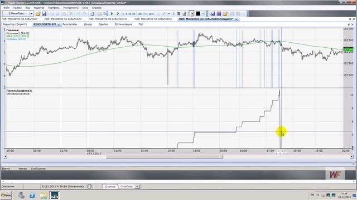
Task: Click the open folder icon in right toolbar
Action: click(x=225, y=14)
